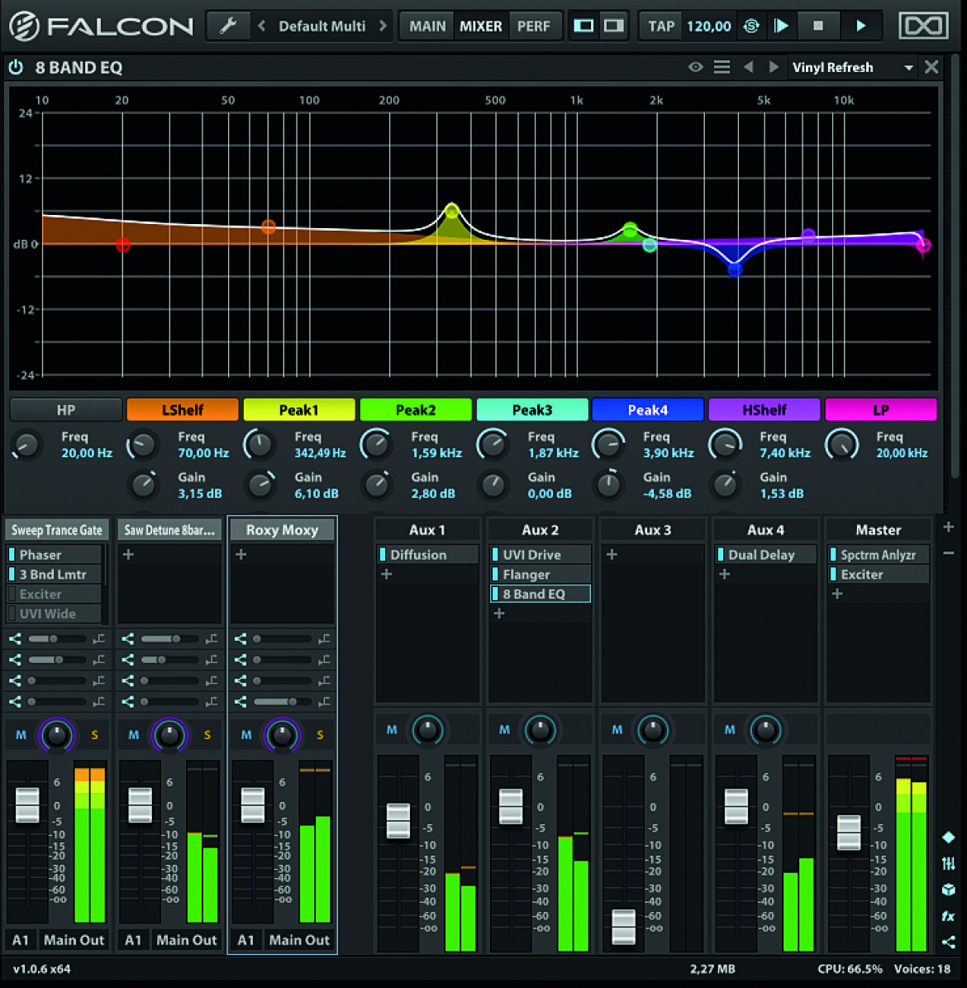Start playback with the play button
This screenshot has height=988, width=967.
coord(860,26)
